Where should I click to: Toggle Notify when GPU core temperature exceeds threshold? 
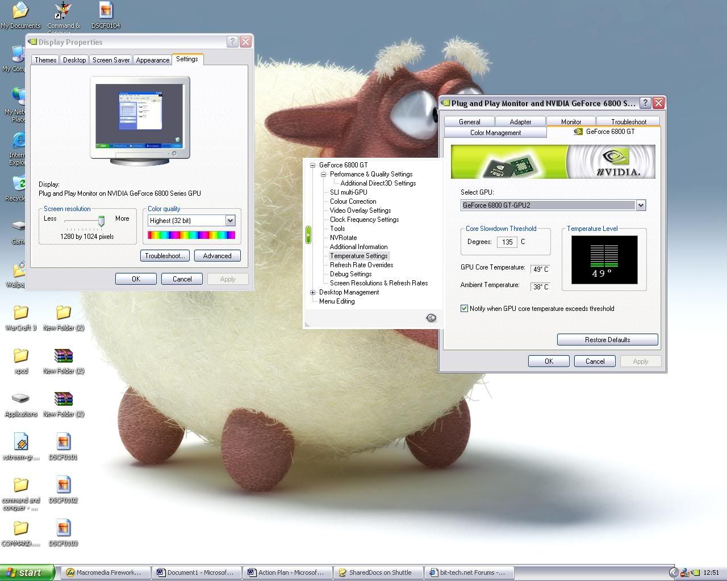[x=465, y=309]
